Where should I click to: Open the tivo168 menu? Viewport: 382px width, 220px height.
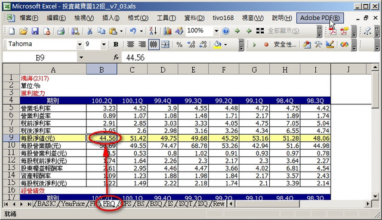pos(223,18)
